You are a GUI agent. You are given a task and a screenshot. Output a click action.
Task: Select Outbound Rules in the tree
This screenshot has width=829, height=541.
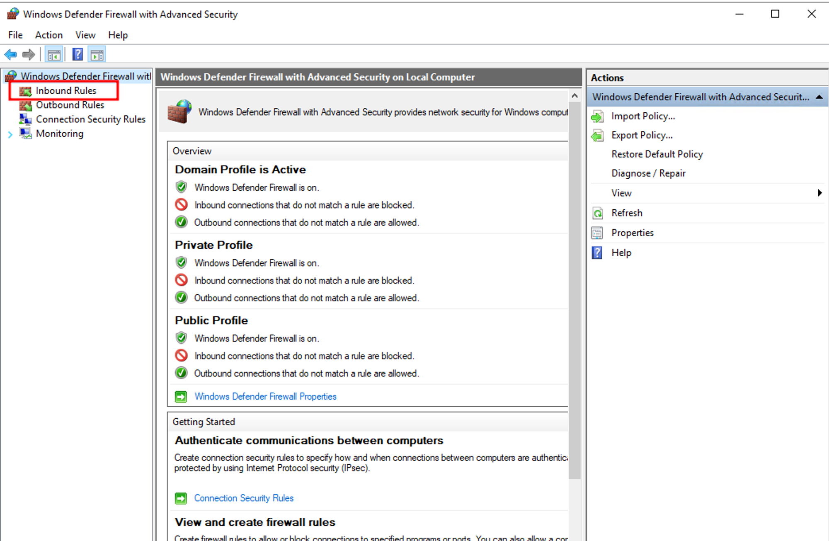click(x=70, y=105)
